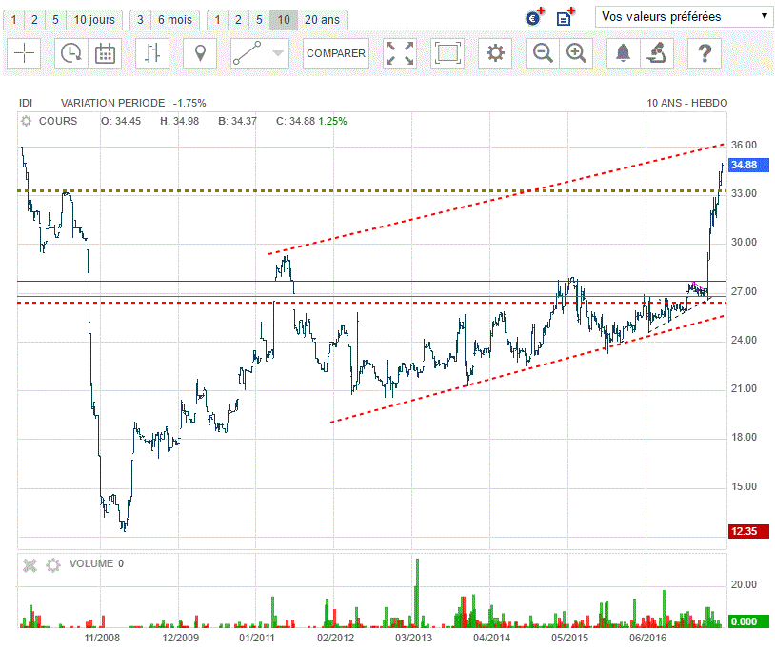Click the 36.00 price axis label
This screenshot has width=775, height=650.
744,145
